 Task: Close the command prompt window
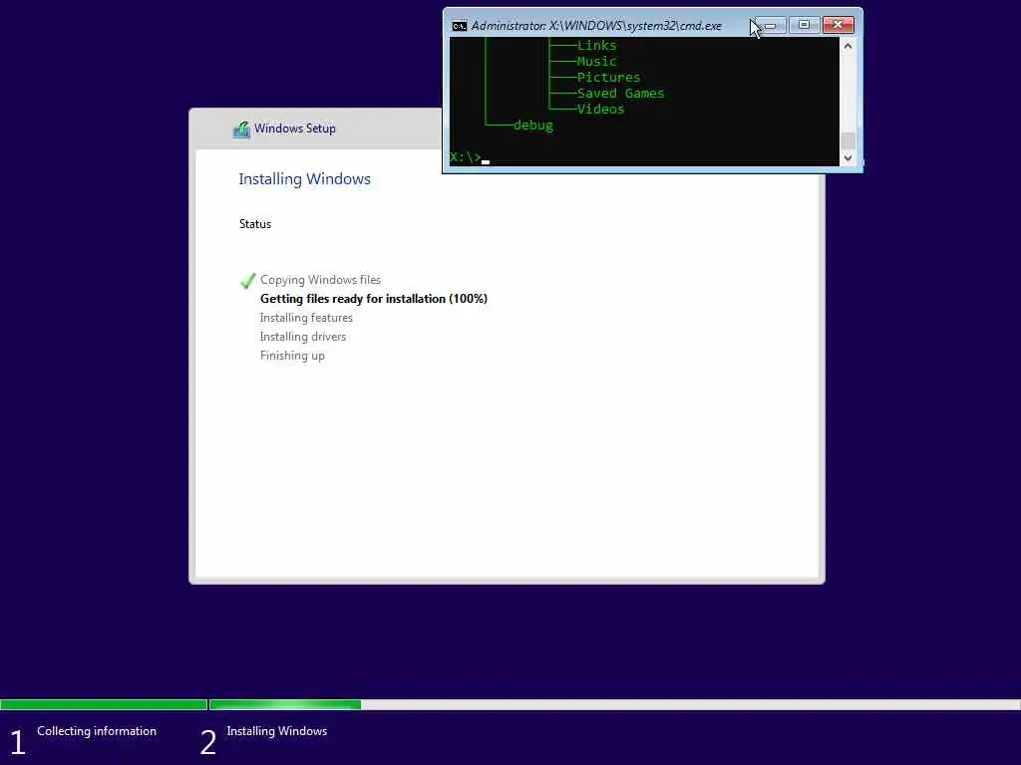(x=838, y=25)
